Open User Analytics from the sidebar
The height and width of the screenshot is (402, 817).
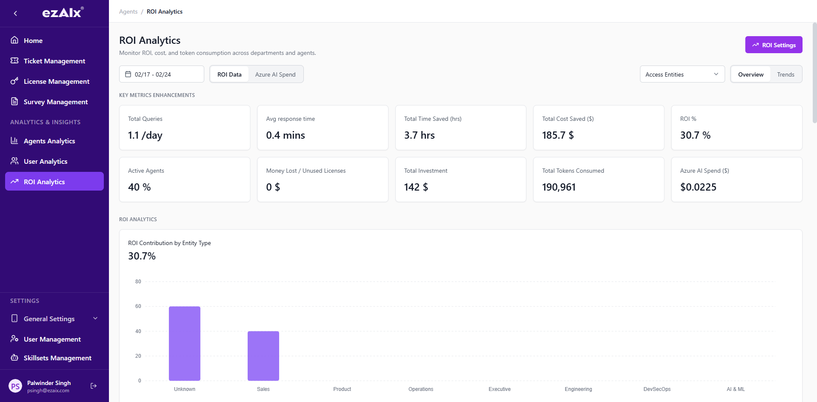point(46,161)
